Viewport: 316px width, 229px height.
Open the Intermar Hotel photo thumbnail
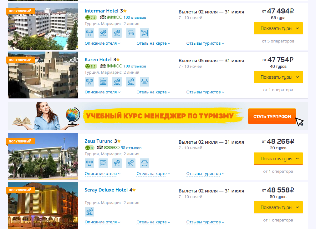point(43,26)
